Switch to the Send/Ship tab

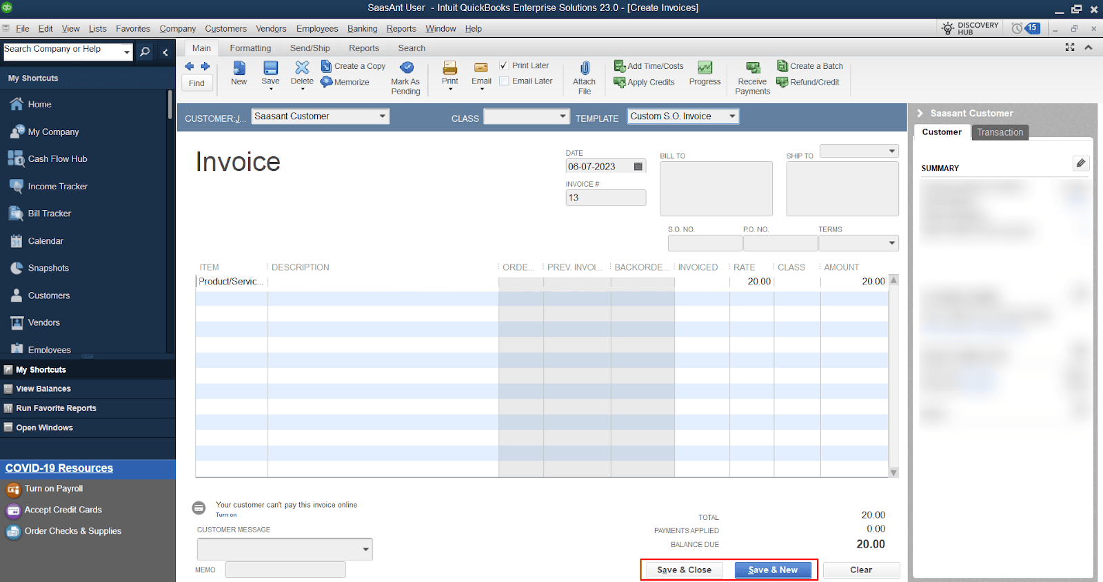310,48
